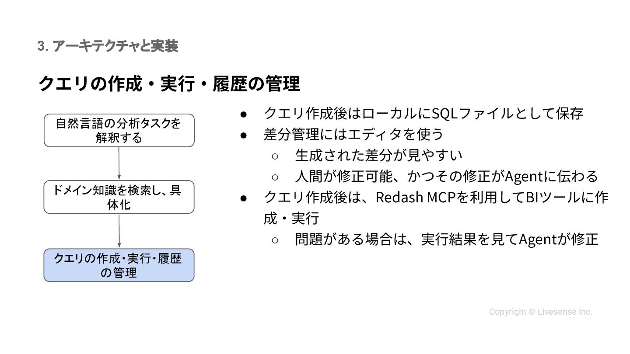Screen dimensions: 630x354
Task: Select the "ドメイン知識を検索し、具体化" flowchart box
Action: click(119, 197)
